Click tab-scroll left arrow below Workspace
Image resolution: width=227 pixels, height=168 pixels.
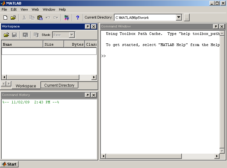coord(4,84)
